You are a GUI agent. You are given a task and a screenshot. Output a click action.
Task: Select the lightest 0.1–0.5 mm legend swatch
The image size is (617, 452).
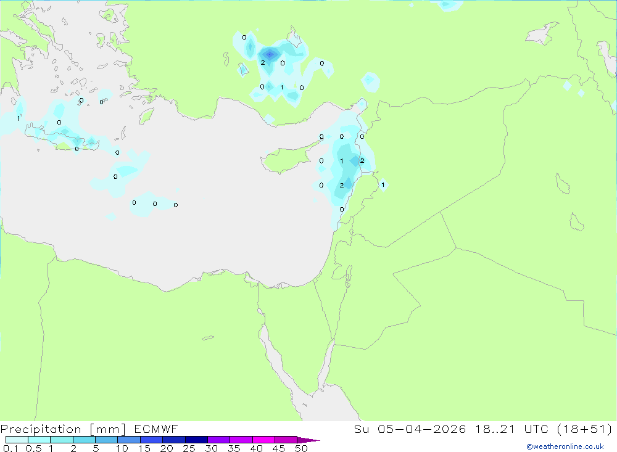click(x=17, y=440)
